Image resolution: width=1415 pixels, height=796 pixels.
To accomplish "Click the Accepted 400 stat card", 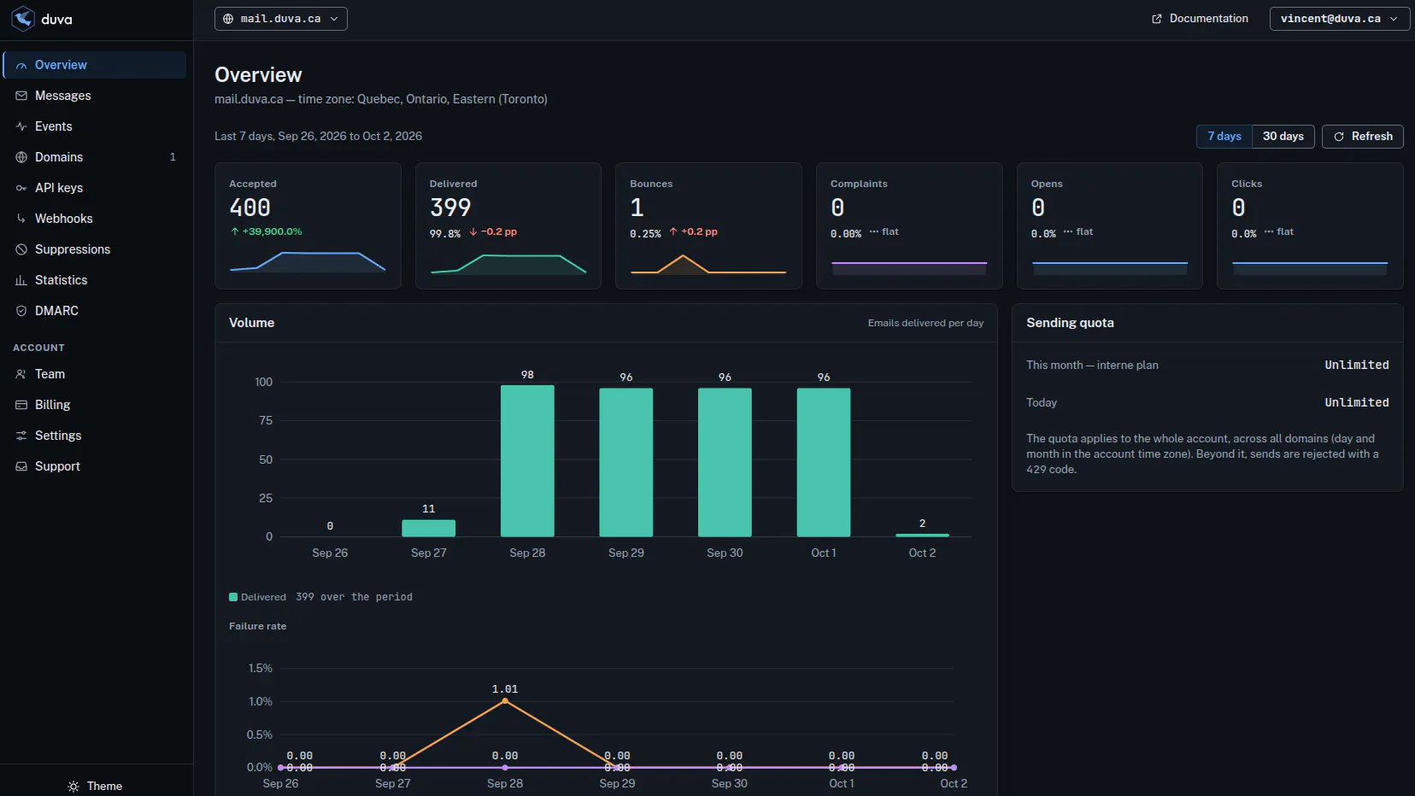I will [308, 226].
